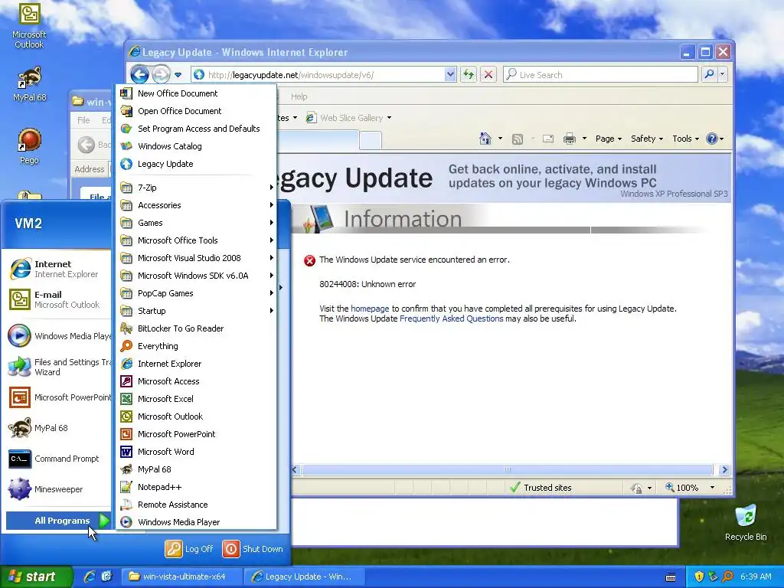
Task: Click the Print icon in IE toolbar
Action: (570, 139)
